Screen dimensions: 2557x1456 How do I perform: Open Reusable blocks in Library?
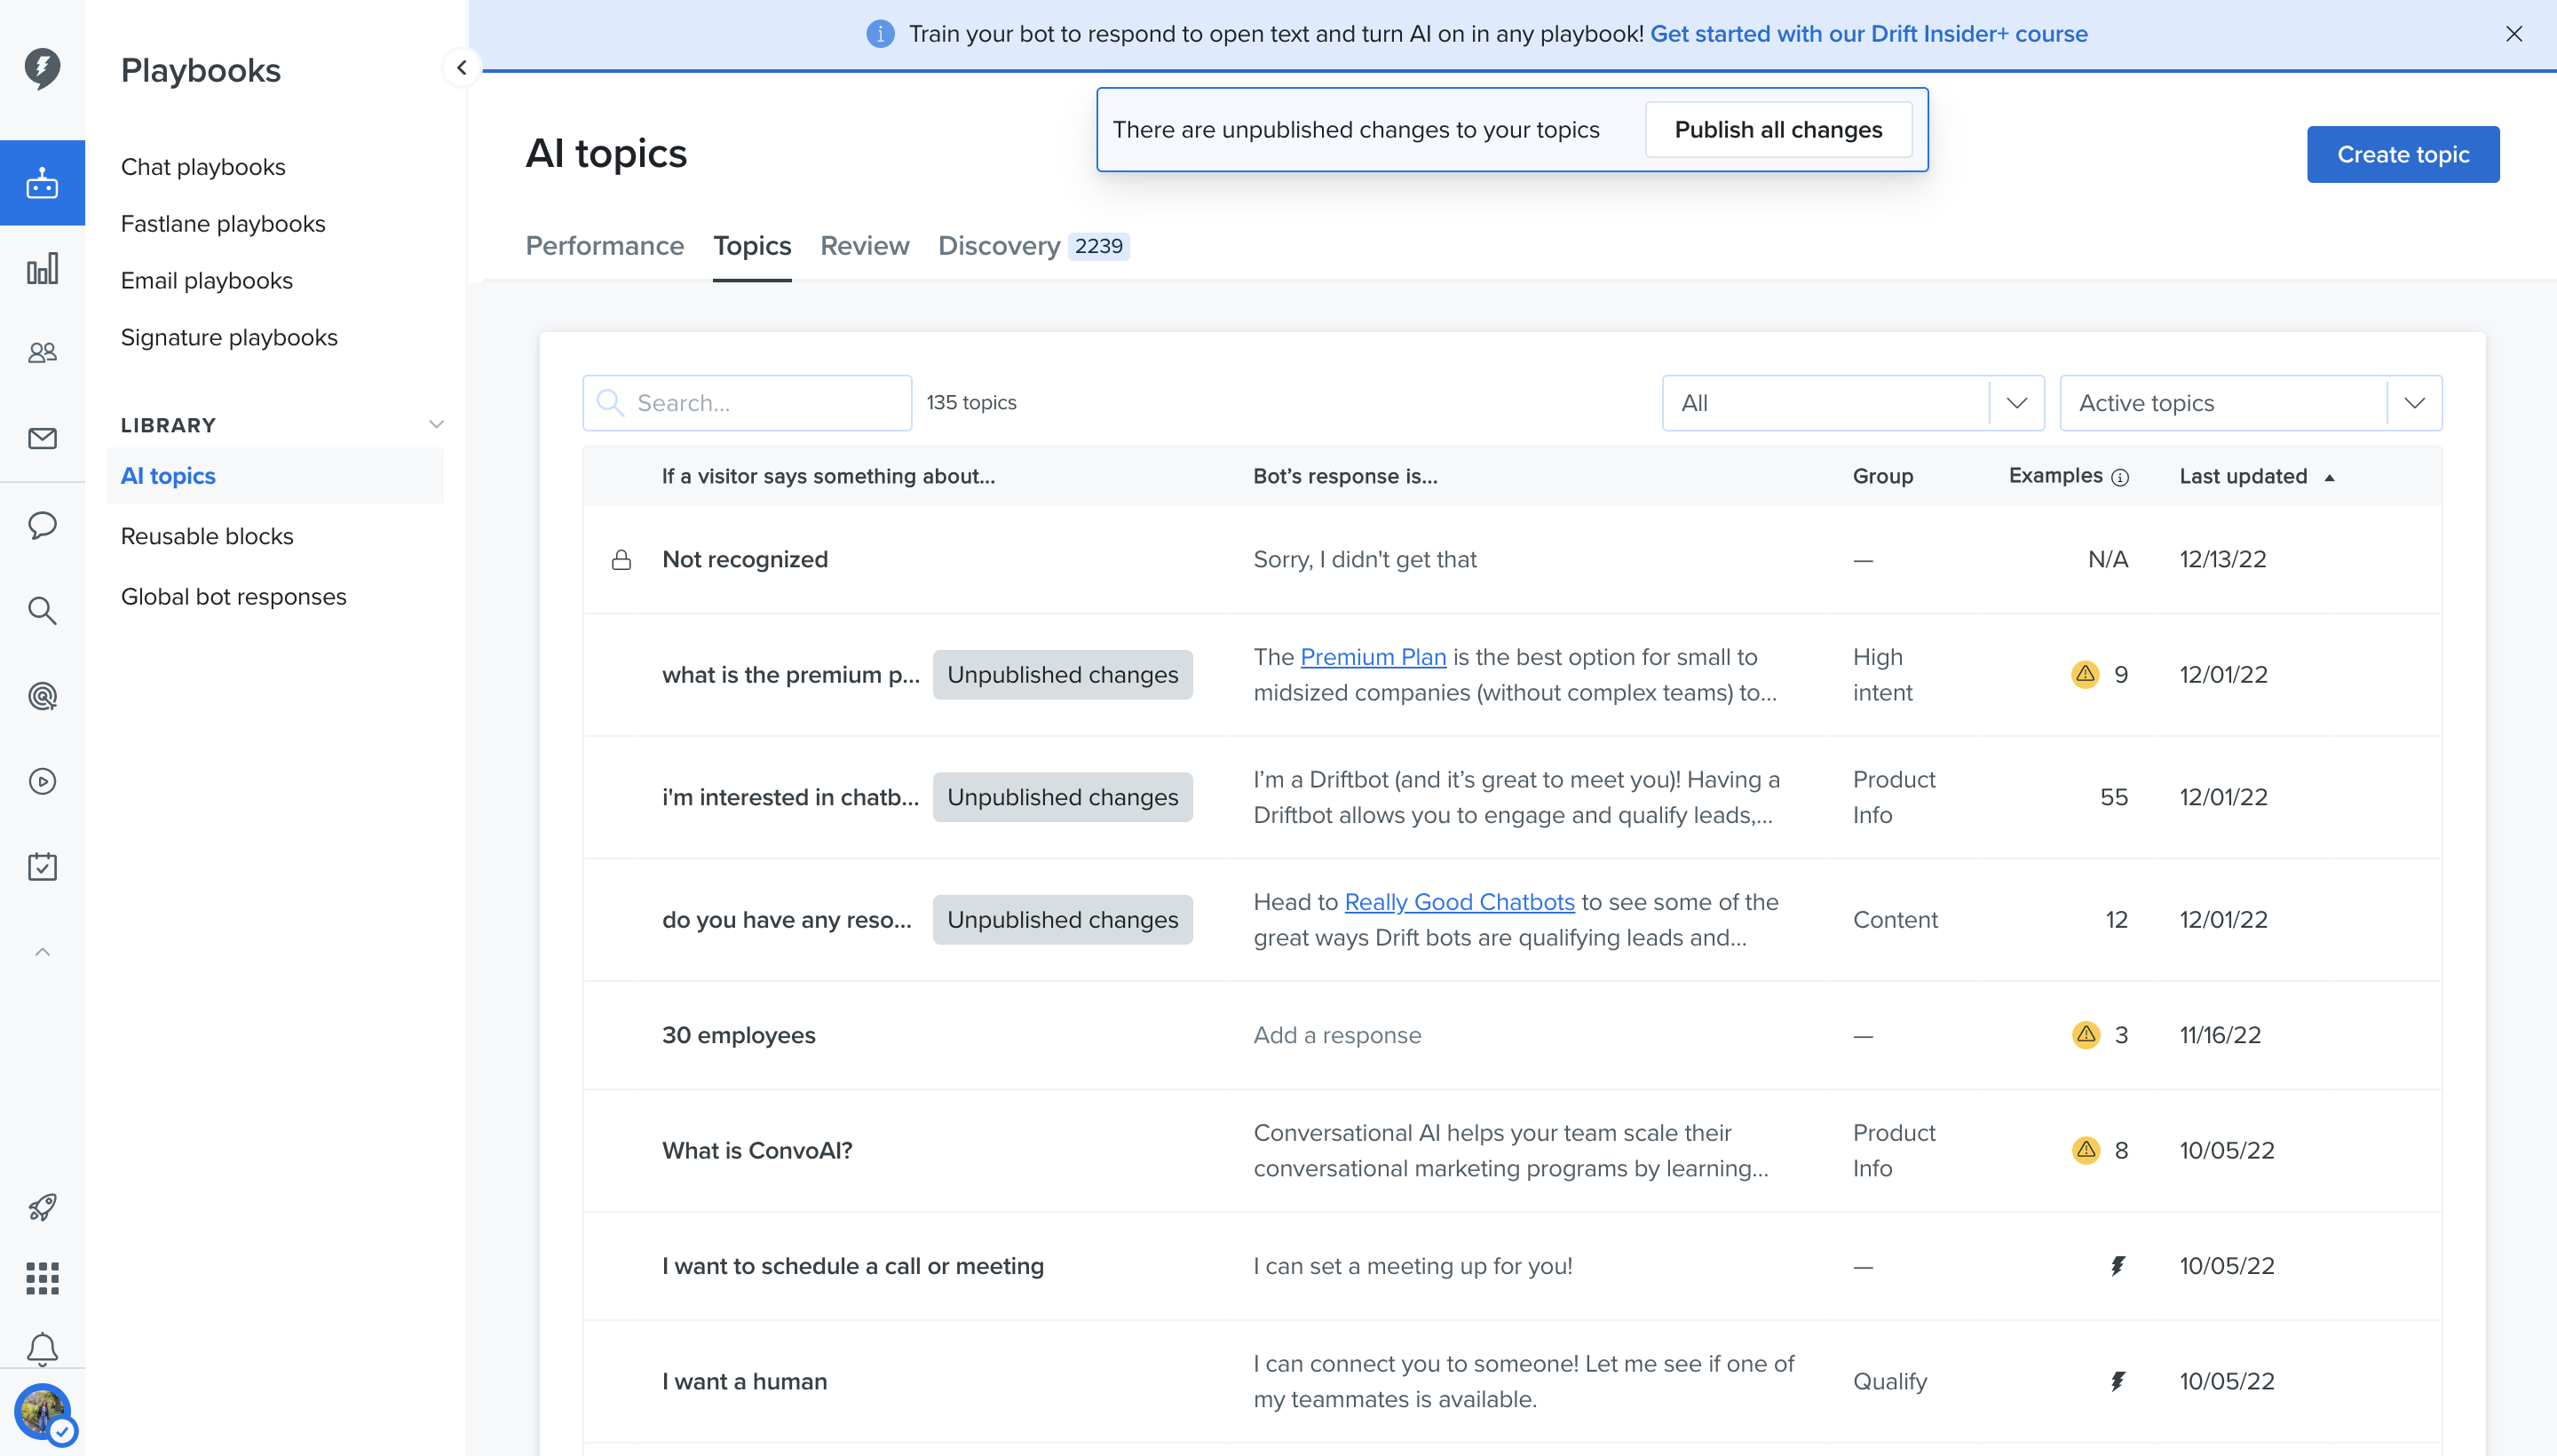(207, 536)
